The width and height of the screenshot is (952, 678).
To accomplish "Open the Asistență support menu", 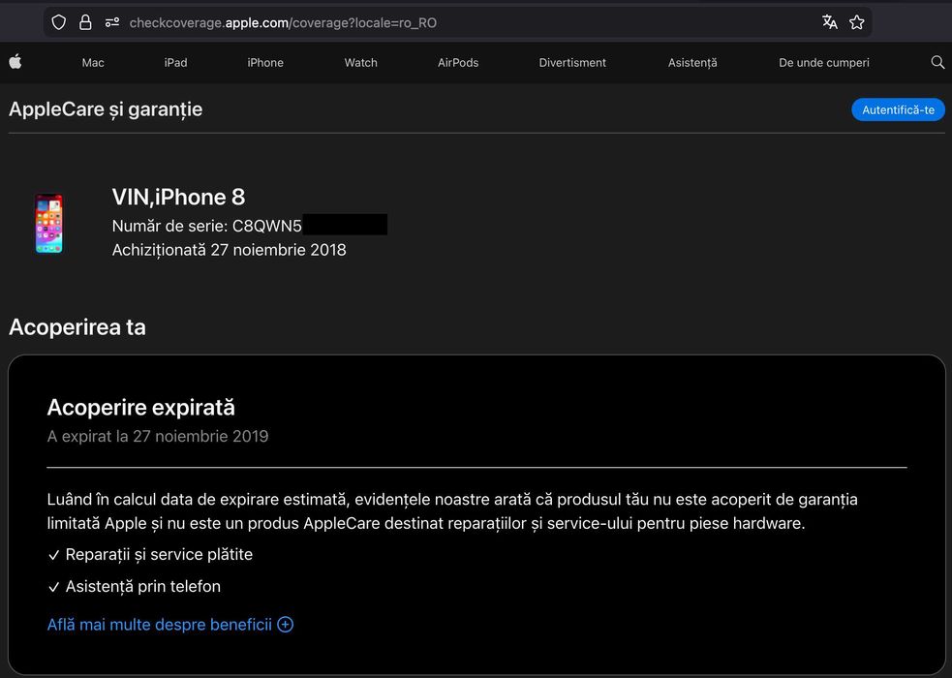I will pyautogui.click(x=692, y=63).
